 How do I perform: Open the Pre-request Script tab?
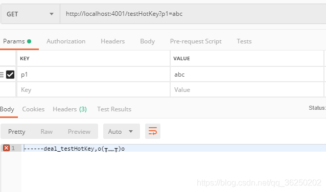point(196,41)
